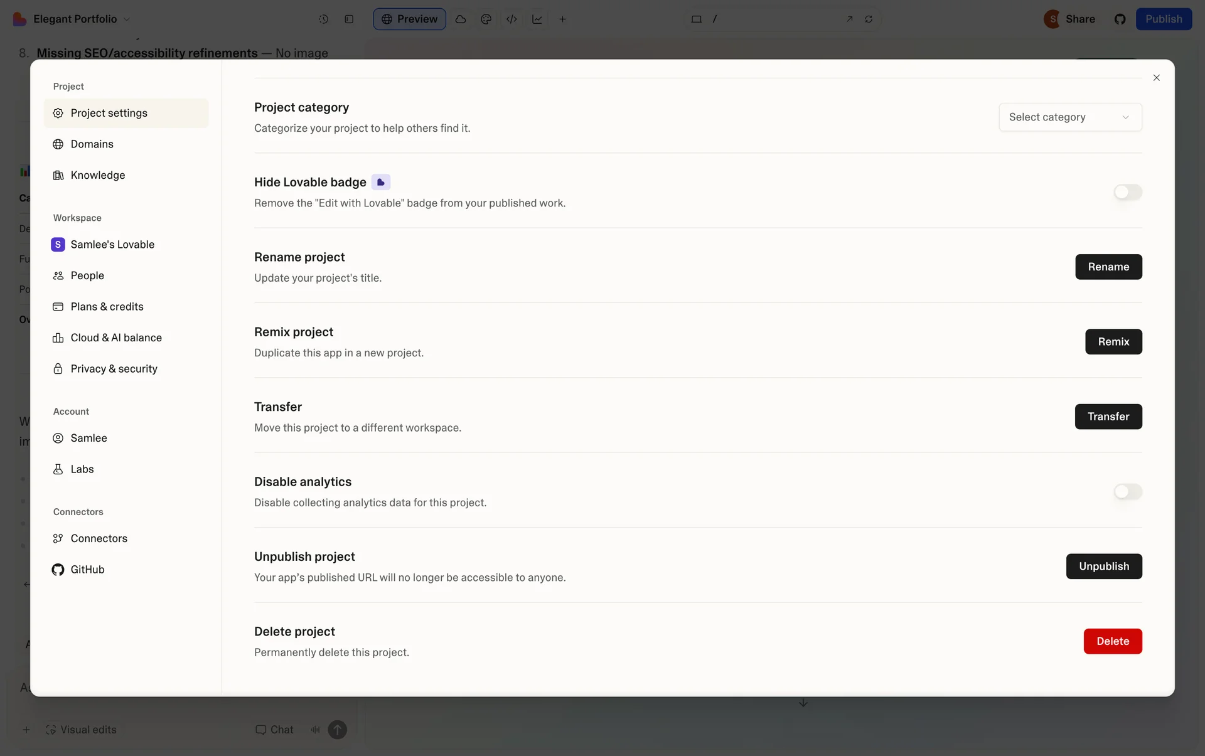Click the Rename button
The image size is (1205, 756).
pyautogui.click(x=1108, y=267)
